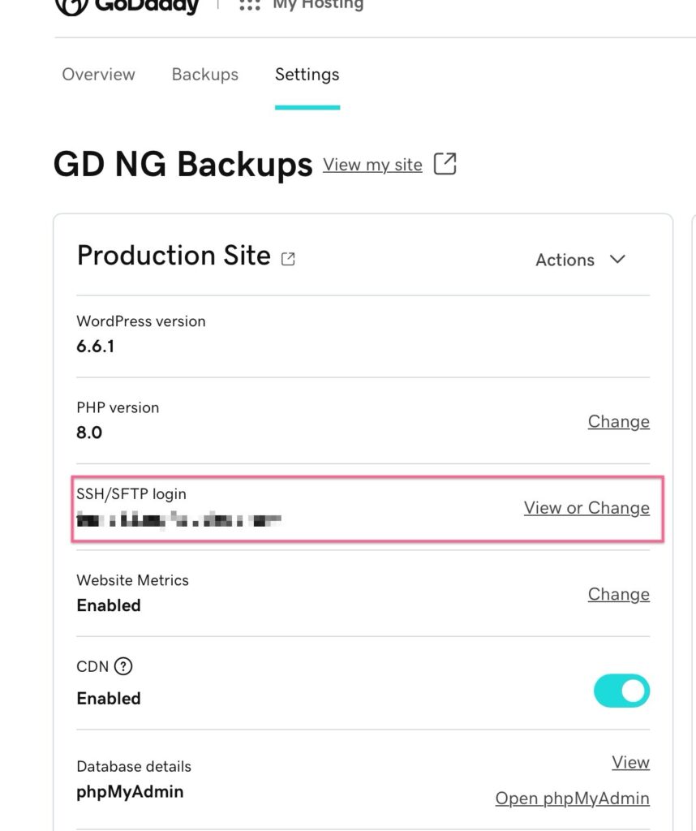The width and height of the screenshot is (696, 831).
Task: Toggle the CDN switch off
Action: coord(621,691)
